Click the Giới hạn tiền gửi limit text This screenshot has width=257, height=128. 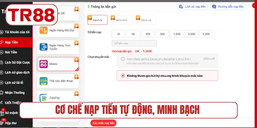click(x=132, y=51)
